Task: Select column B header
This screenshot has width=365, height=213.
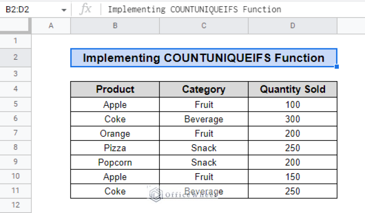Action: point(115,26)
